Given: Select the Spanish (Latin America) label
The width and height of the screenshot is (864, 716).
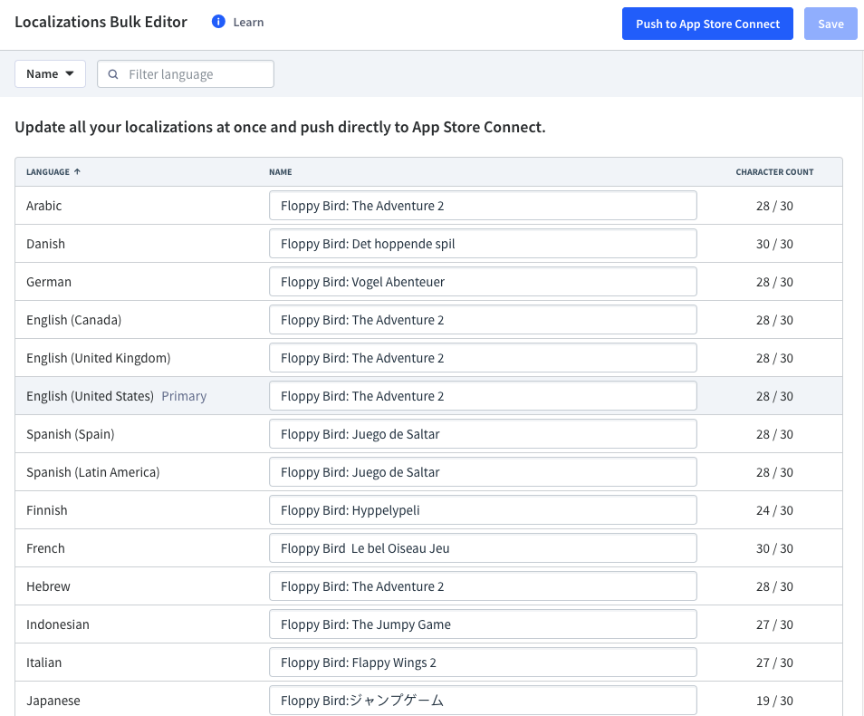Looking at the screenshot, I should coord(93,472).
